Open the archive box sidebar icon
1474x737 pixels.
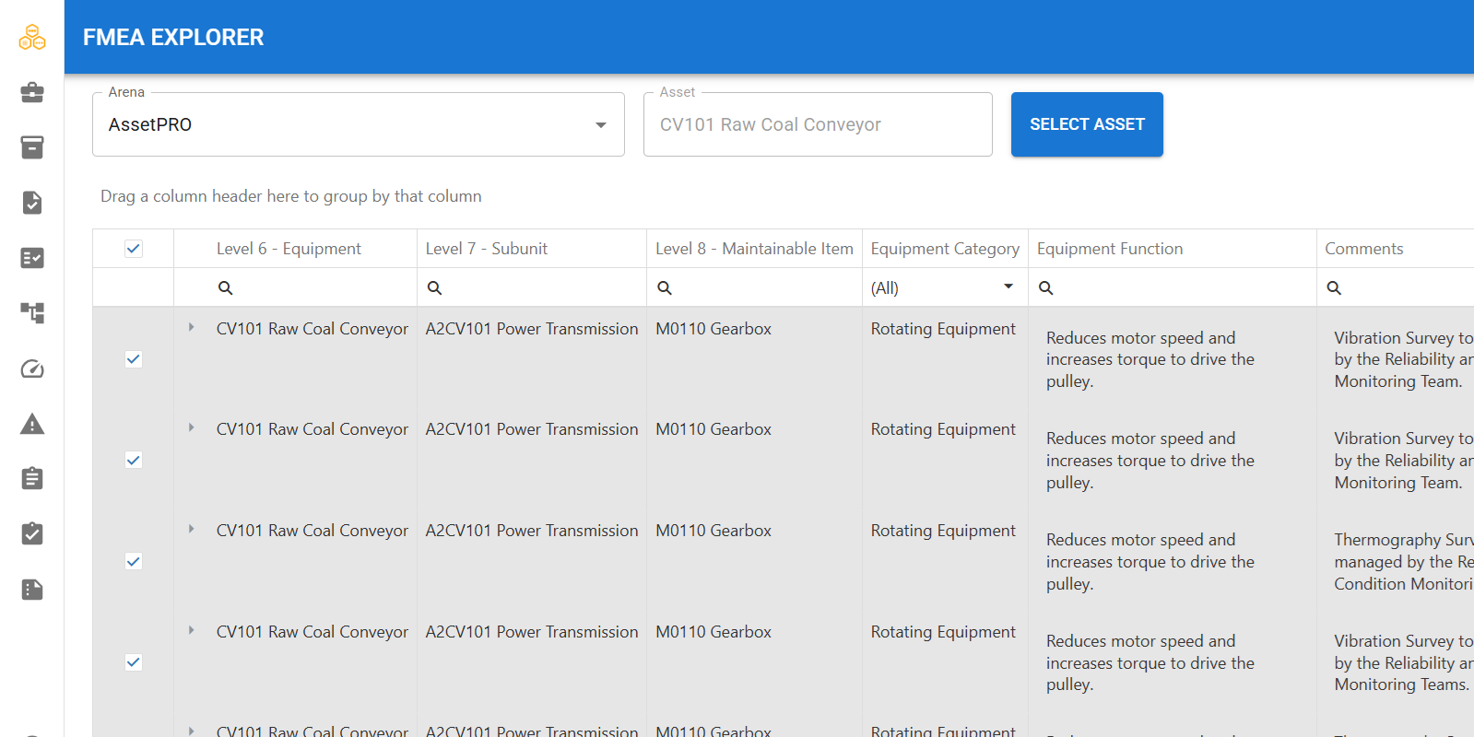(32, 147)
